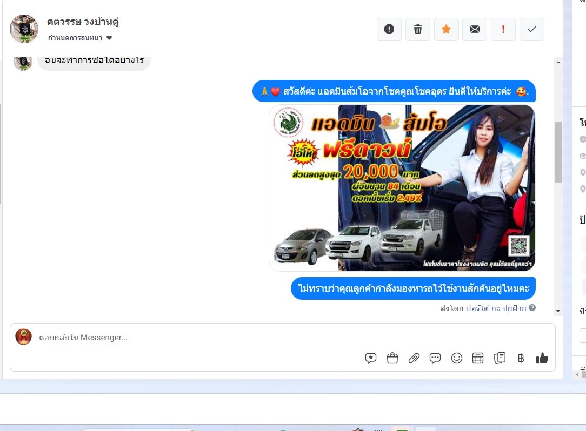Attach a file with paperclip icon
Viewport: 586px width, 431px height.
click(x=414, y=358)
